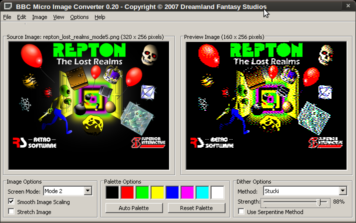Image resolution: width=356 pixels, height=223 pixels.
Task: Select the yellow palette swatch
Action: point(157,193)
